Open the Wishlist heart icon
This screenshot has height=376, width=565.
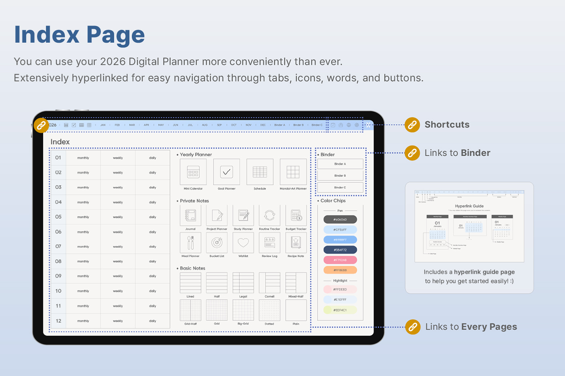coord(243,242)
